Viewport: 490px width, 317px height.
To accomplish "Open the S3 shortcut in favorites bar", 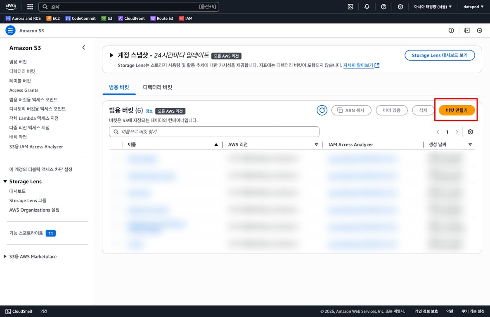I will [107, 19].
